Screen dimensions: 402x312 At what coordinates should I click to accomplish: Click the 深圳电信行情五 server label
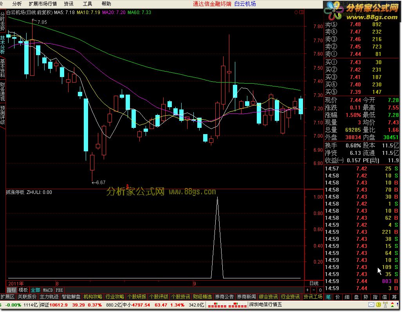click(265, 305)
